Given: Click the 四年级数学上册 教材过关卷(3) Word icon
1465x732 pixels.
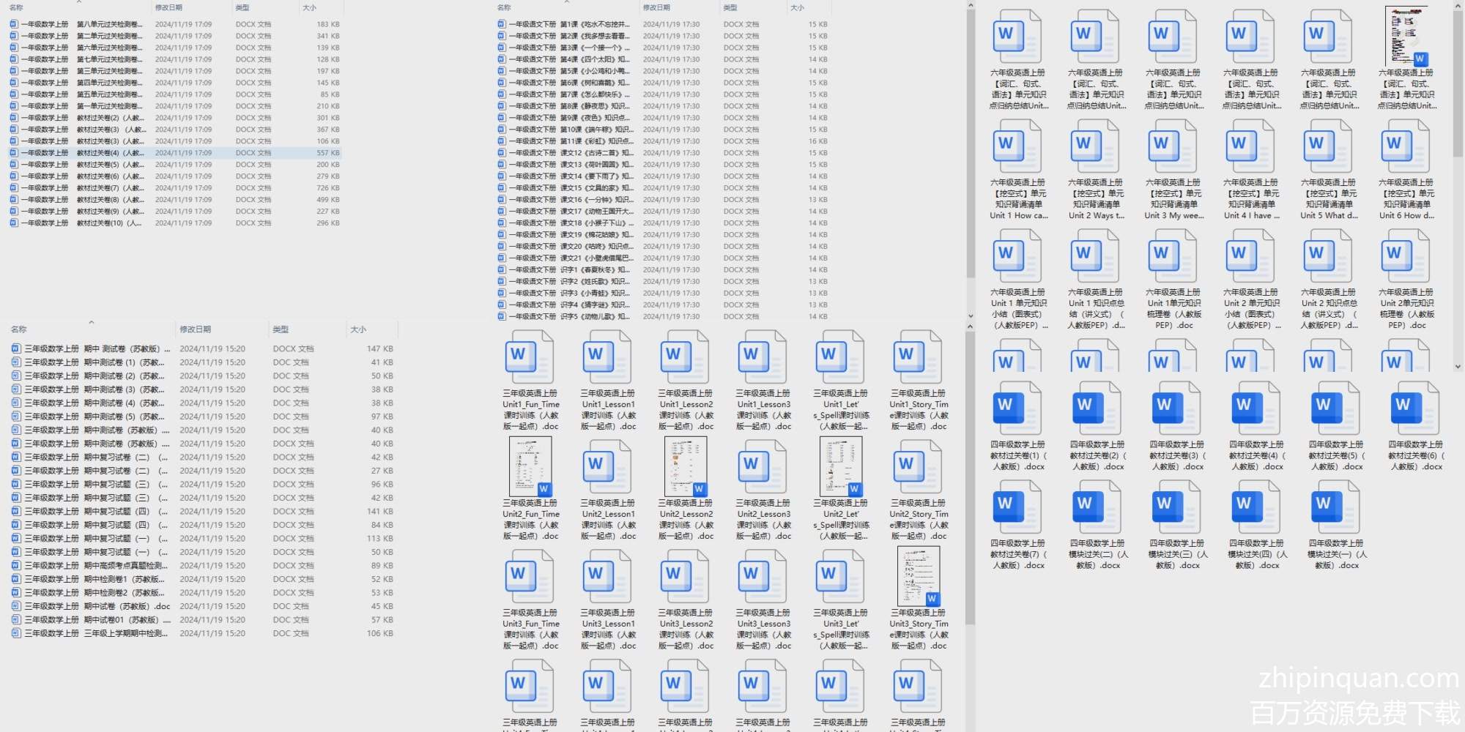Looking at the screenshot, I should click(1176, 408).
